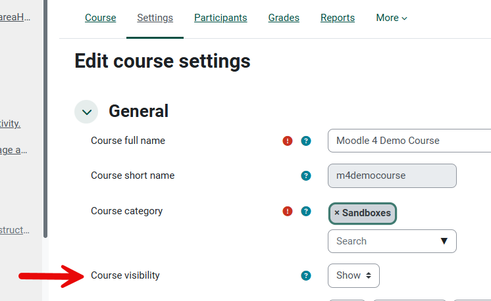The height and width of the screenshot is (301, 491).
Task: Click the left sidebar scrollbar
Action: (45, 118)
